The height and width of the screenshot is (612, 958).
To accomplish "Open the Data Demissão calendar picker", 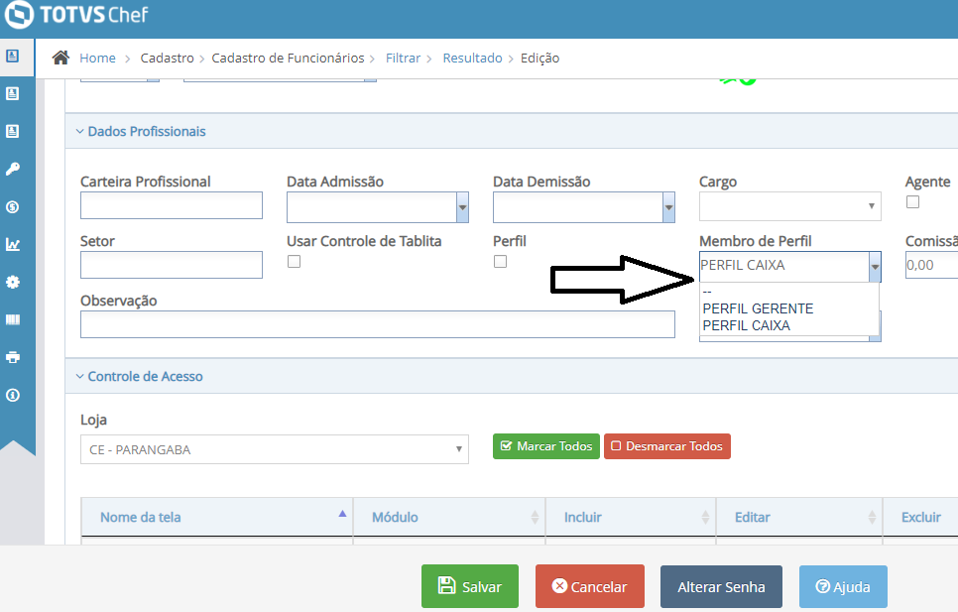I will click(x=669, y=207).
